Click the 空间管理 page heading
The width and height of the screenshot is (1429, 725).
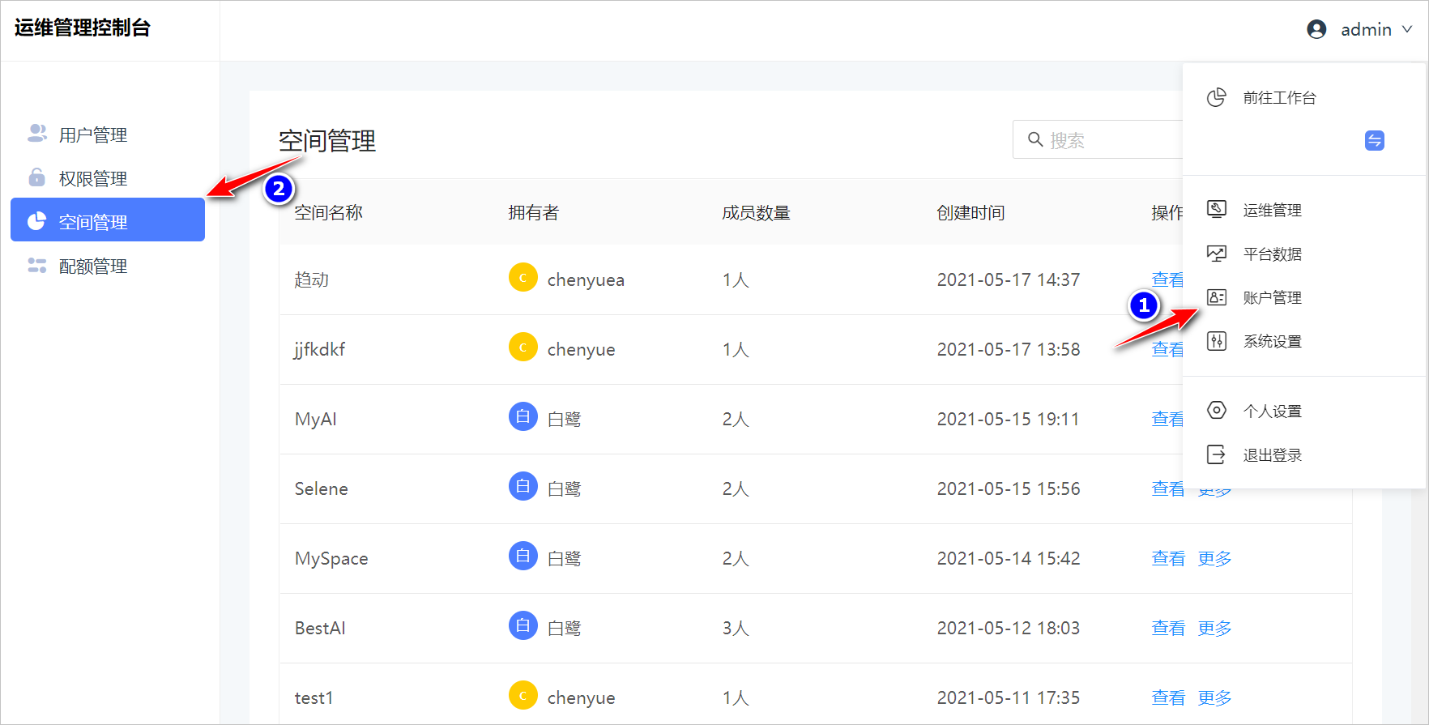327,140
